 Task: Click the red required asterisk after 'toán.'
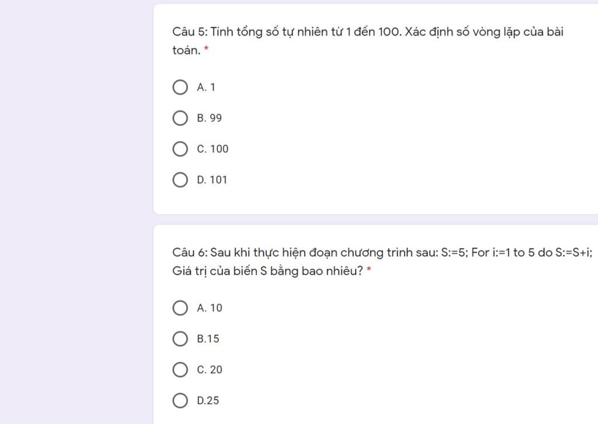(206, 48)
